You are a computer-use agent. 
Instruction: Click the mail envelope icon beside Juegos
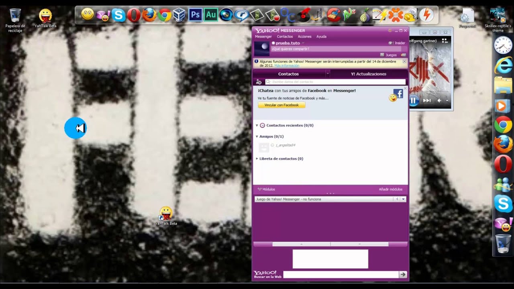403,55
